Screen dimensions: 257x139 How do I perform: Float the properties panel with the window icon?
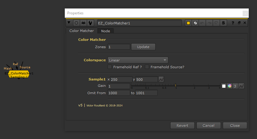point(239,23)
